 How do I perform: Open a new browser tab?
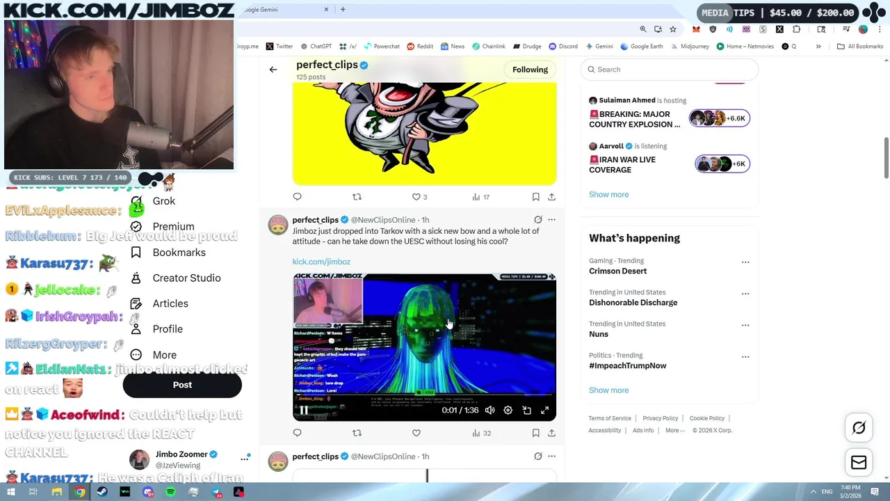point(343,10)
